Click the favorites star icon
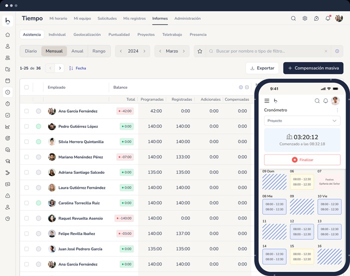Viewport: 350px width, 276px height. (200, 51)
